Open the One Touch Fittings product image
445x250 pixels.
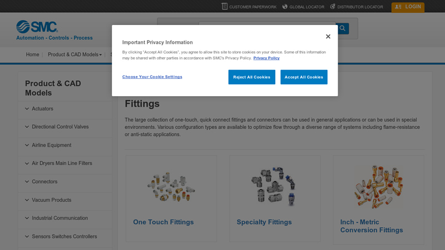171,187
